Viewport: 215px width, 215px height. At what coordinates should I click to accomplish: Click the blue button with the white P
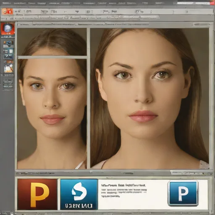pos(183,194)
